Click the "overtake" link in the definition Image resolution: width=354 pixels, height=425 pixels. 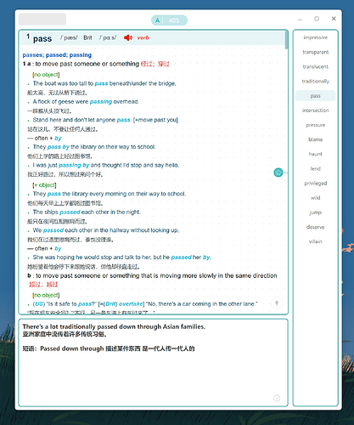point(131,304)
